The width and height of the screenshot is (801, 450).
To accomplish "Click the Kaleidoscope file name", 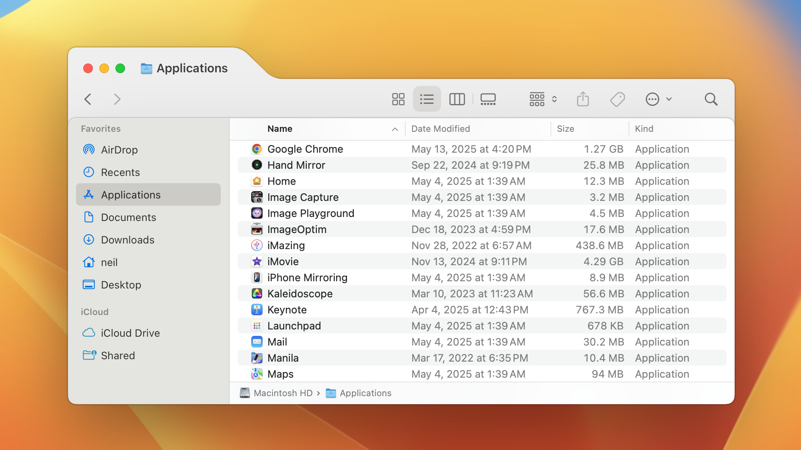I will tap(300, 294).
